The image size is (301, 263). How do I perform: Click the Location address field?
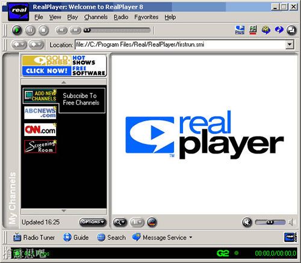pos(180,45)
